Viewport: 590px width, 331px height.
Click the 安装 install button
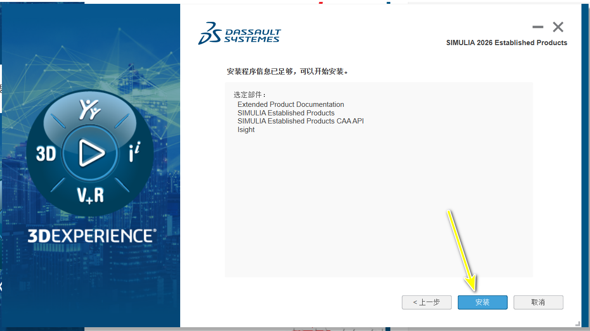(x=483, y=302)
